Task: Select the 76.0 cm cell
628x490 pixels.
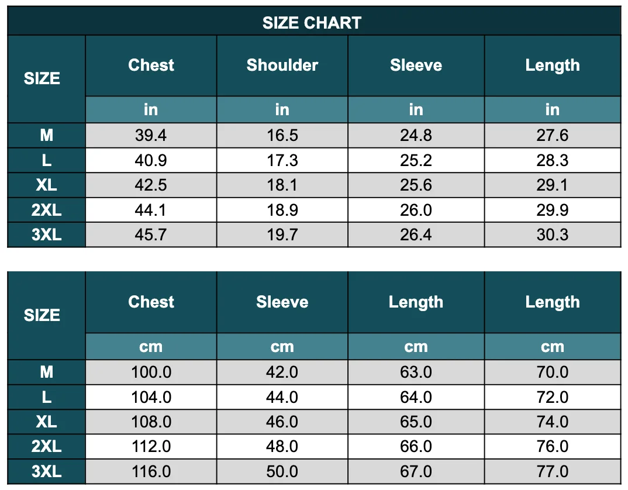Action: click(552, 447)
